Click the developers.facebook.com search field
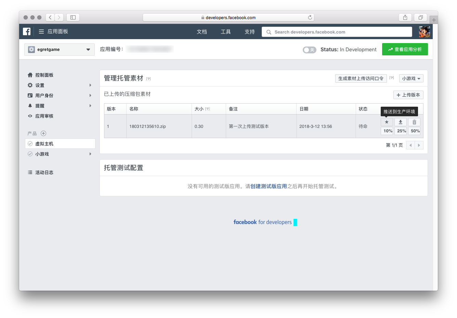This screenshot has width=457, height=318. (337, 32)
